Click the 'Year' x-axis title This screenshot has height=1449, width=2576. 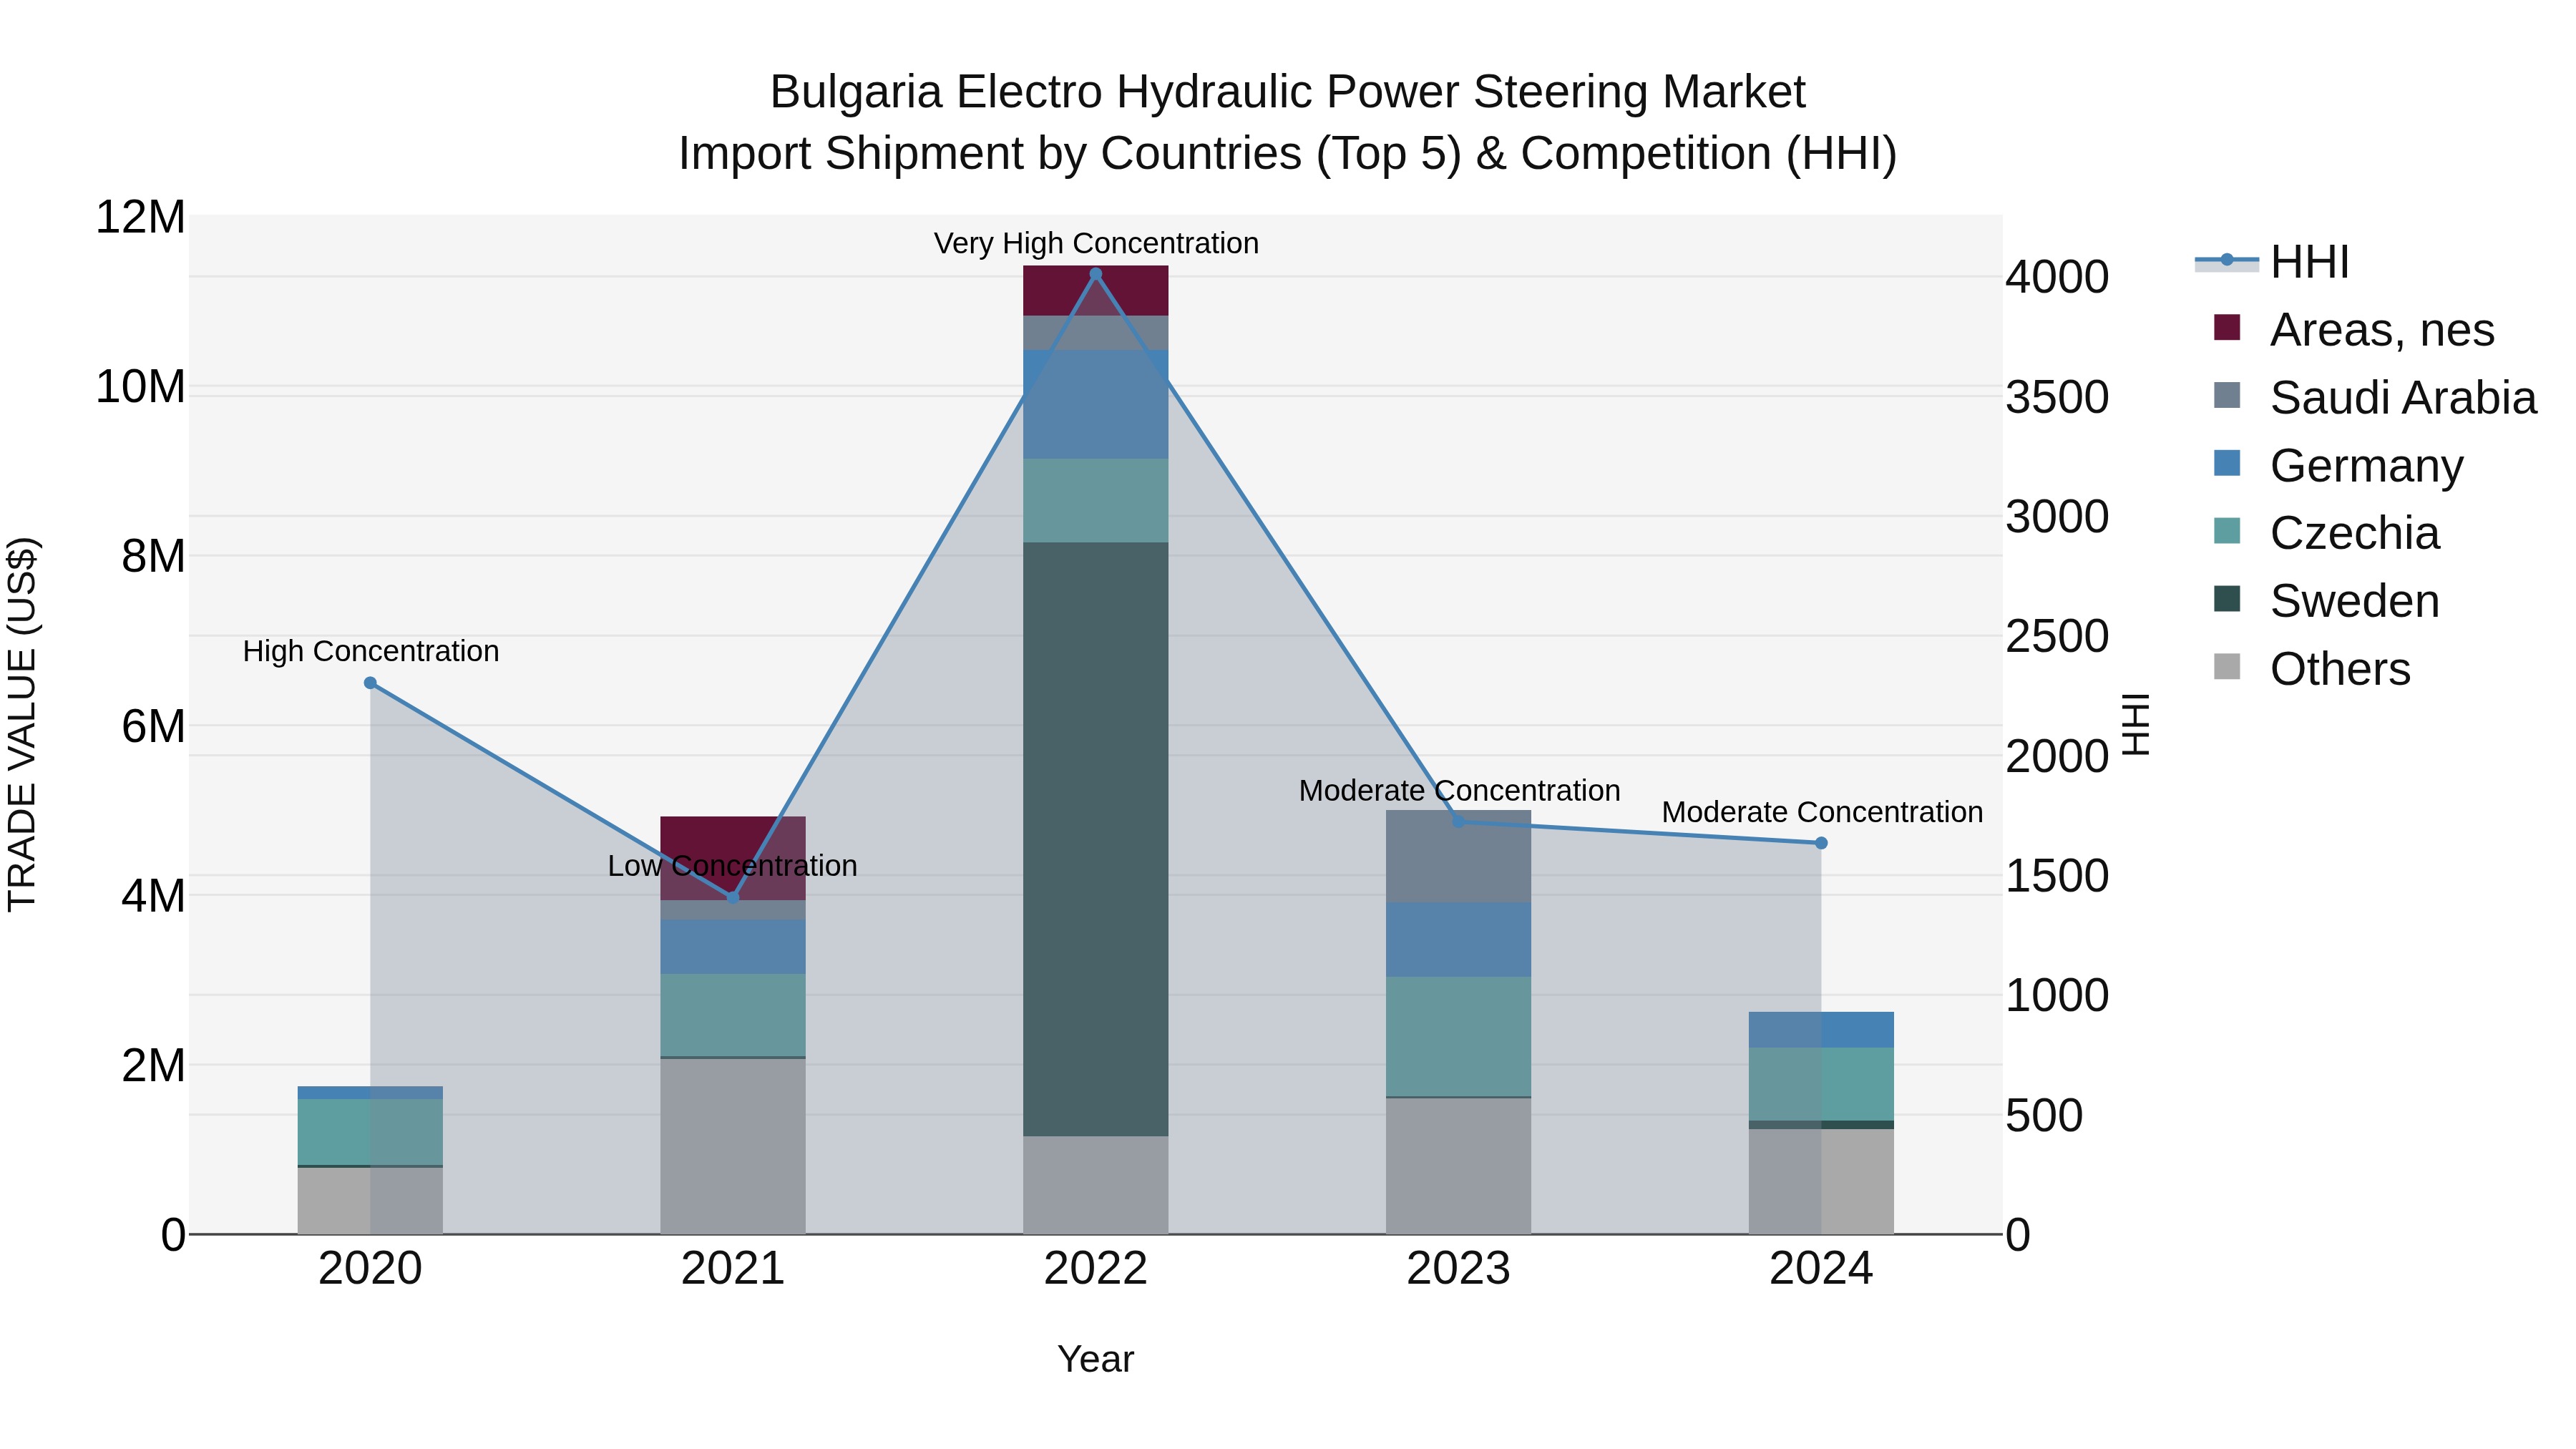(x=1095, y=1359)
